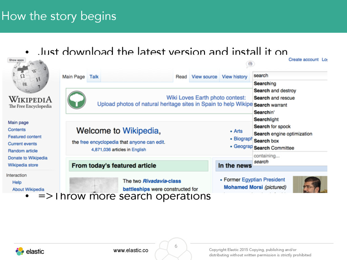Click the grey user icon beside Create account
347x260 pixels.
pos(250,64)
